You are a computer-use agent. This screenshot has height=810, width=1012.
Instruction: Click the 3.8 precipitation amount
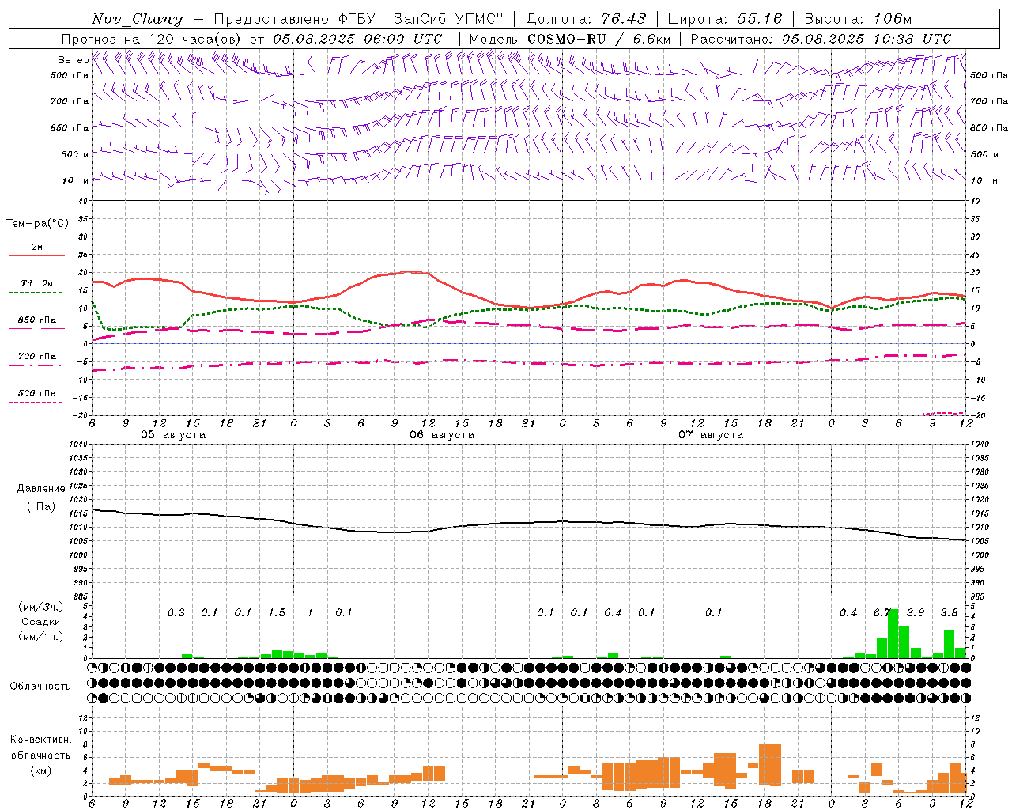(949, 612)
